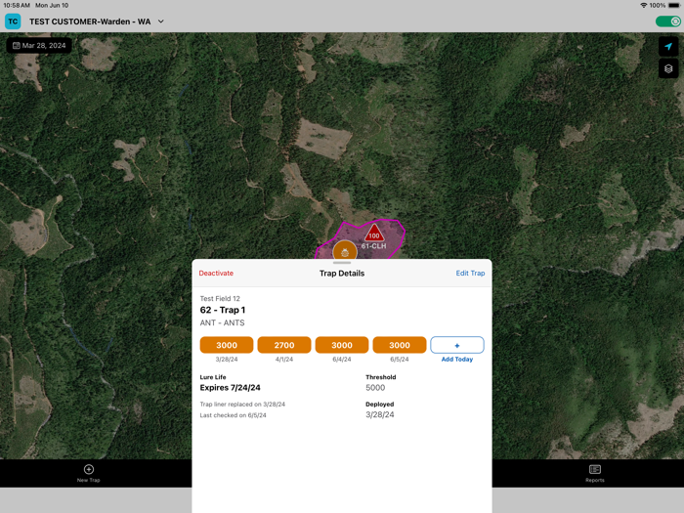Click the Add Today label
This screenshot has width=684, height=513.
pyautogui.click(x=456, y=359)
